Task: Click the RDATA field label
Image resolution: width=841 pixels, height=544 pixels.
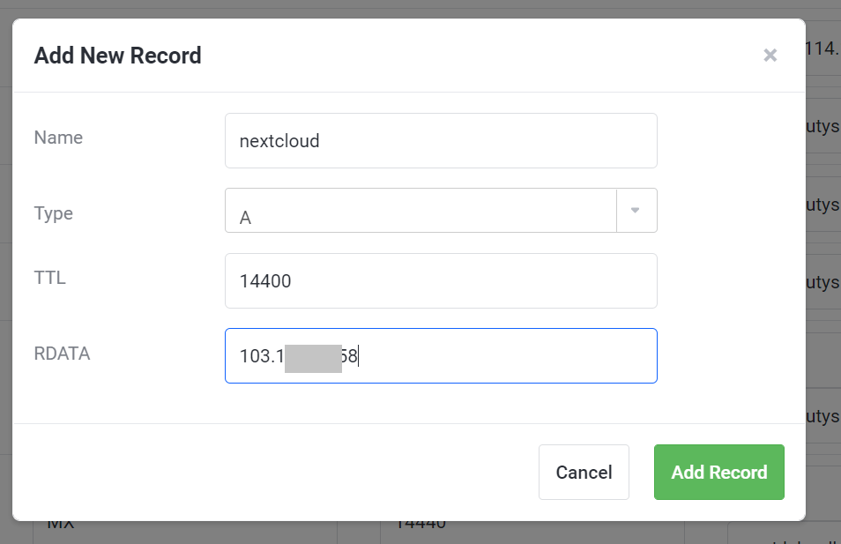Action: 62,354
